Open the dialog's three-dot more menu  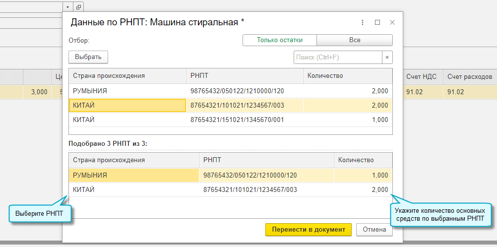pos(363,22)
